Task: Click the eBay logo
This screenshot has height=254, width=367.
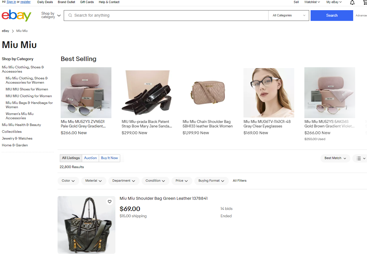Action: [x=16, y=15]
